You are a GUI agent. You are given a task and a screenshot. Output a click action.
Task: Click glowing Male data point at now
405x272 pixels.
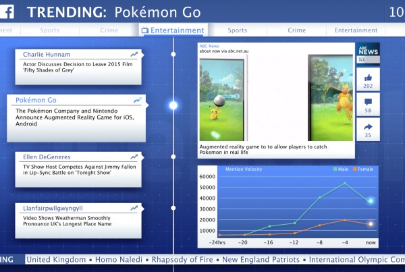click(x=371, y=200)
